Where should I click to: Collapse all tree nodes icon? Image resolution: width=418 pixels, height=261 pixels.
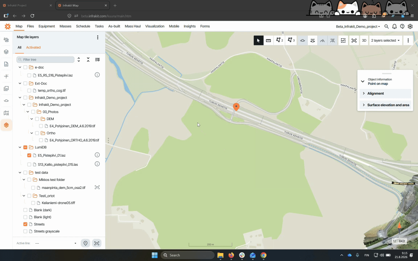point(88,60)
